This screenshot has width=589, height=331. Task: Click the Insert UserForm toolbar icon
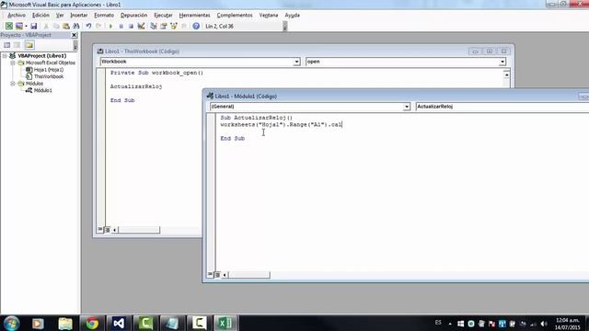[x=18, y=26]
